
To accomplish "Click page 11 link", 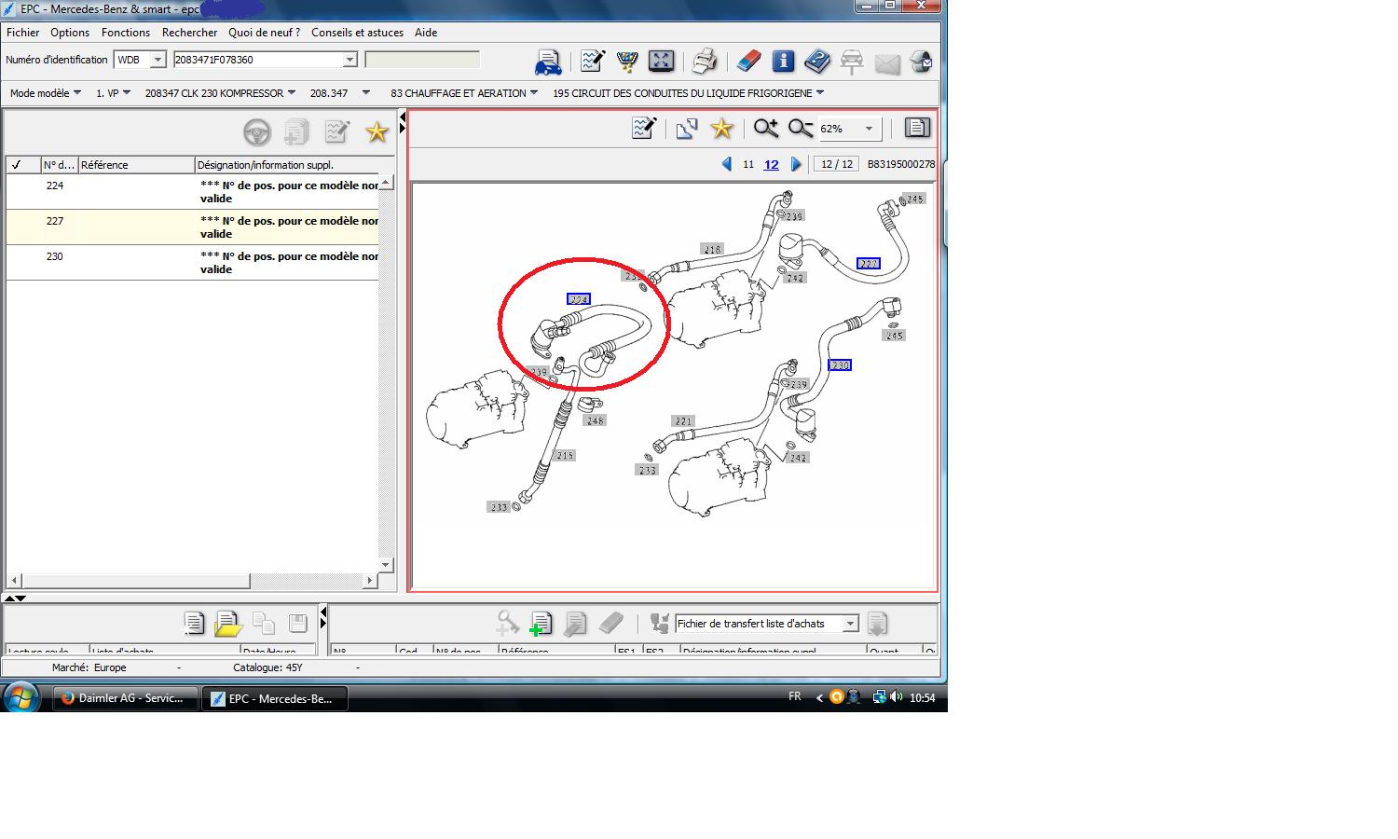I will pos(748,164).
